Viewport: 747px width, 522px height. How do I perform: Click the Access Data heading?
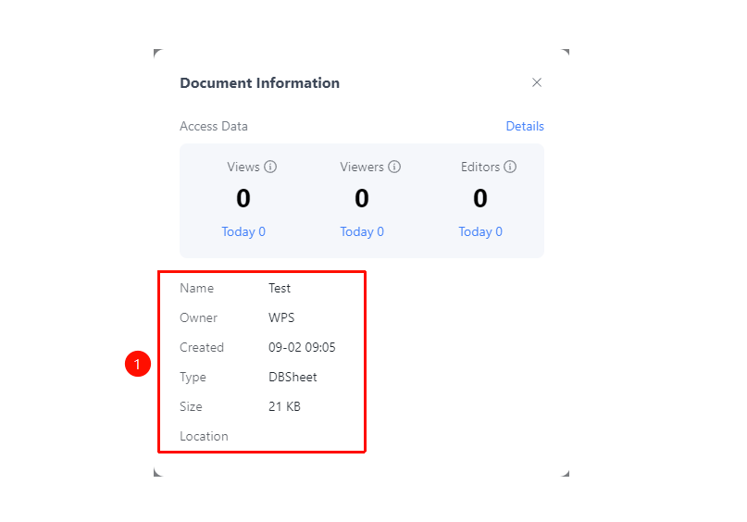(x=214, y=126)
